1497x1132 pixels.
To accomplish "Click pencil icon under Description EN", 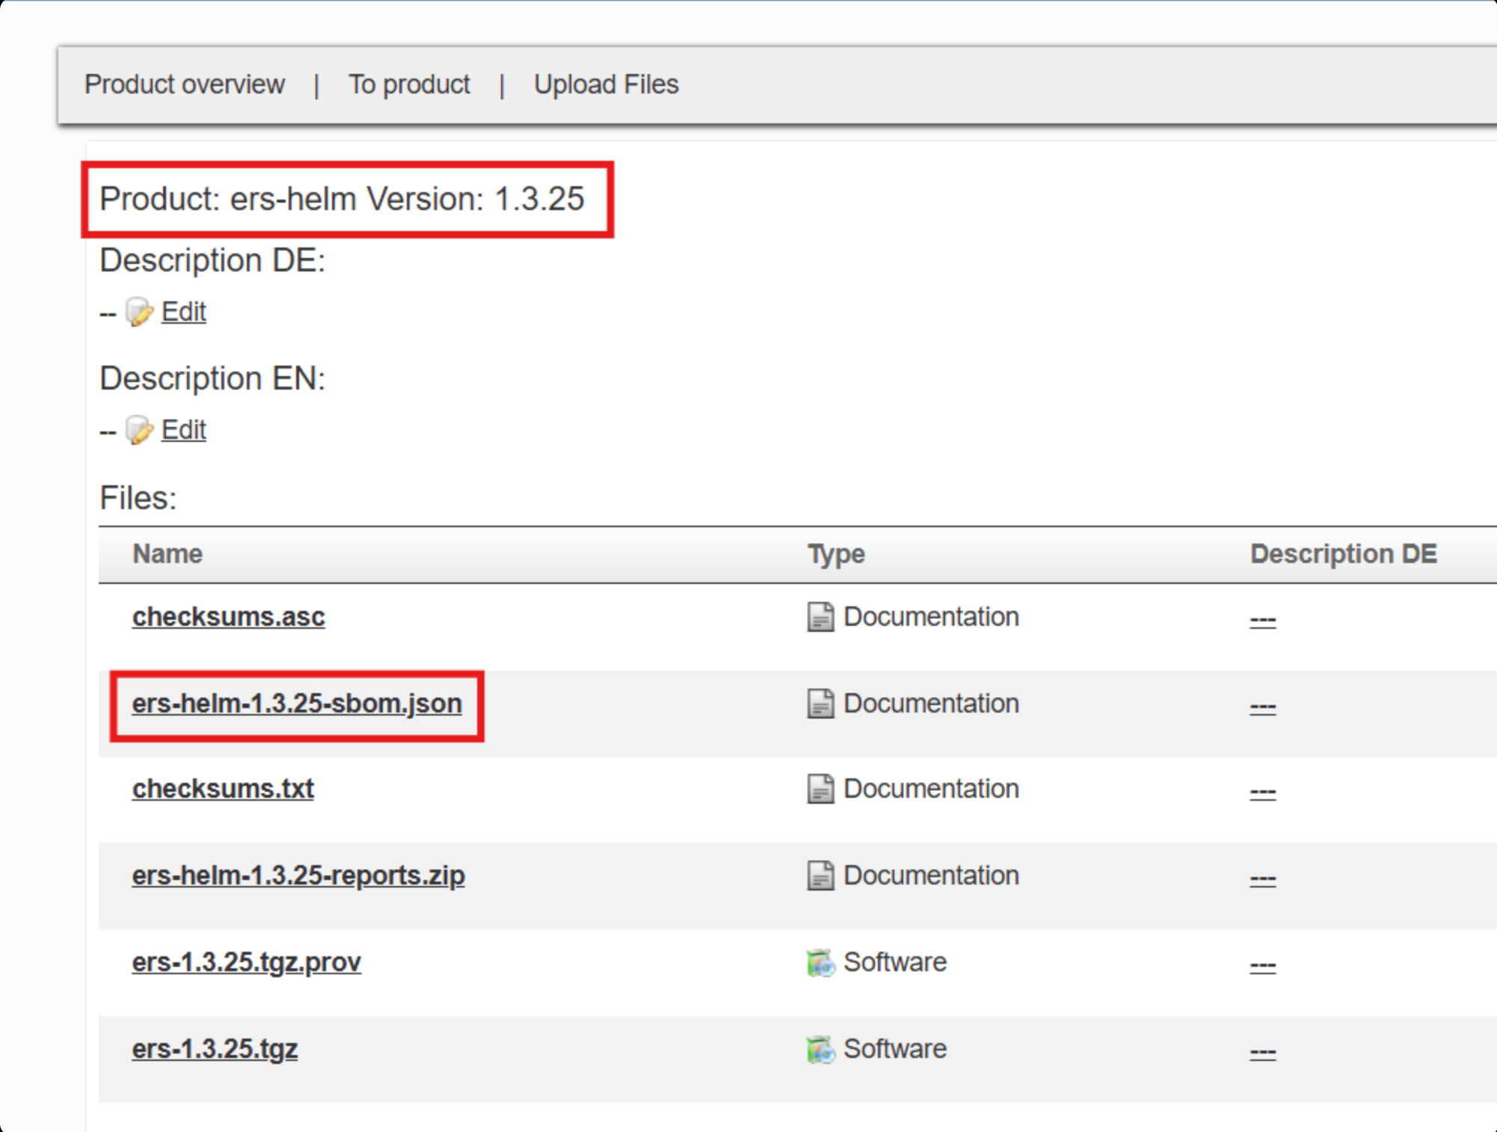I will coord(139,430).
